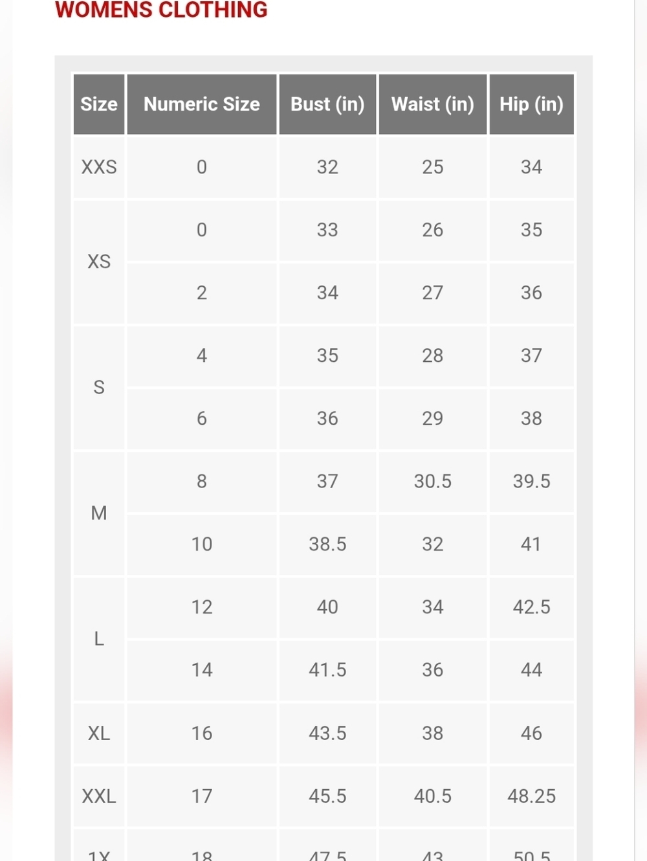This screenshot has height=861, width=647.
Task: Select the 30.5 waist measurement cell
Action: pyautogui.click(x=433, y=481)
